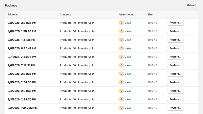Restore the 9/2/2026, 10:42:32 PM backup
203x114 pixels.
point(175,108)
